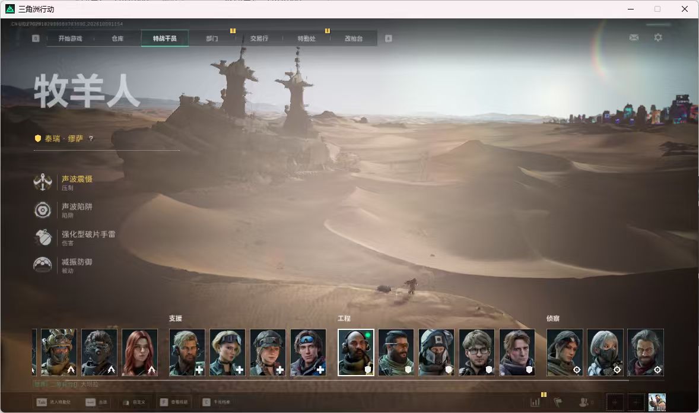Screen dimensions: 699x413
Task: Select the bearded 侦察 operator with red scarf
Action: click(646, 352)
